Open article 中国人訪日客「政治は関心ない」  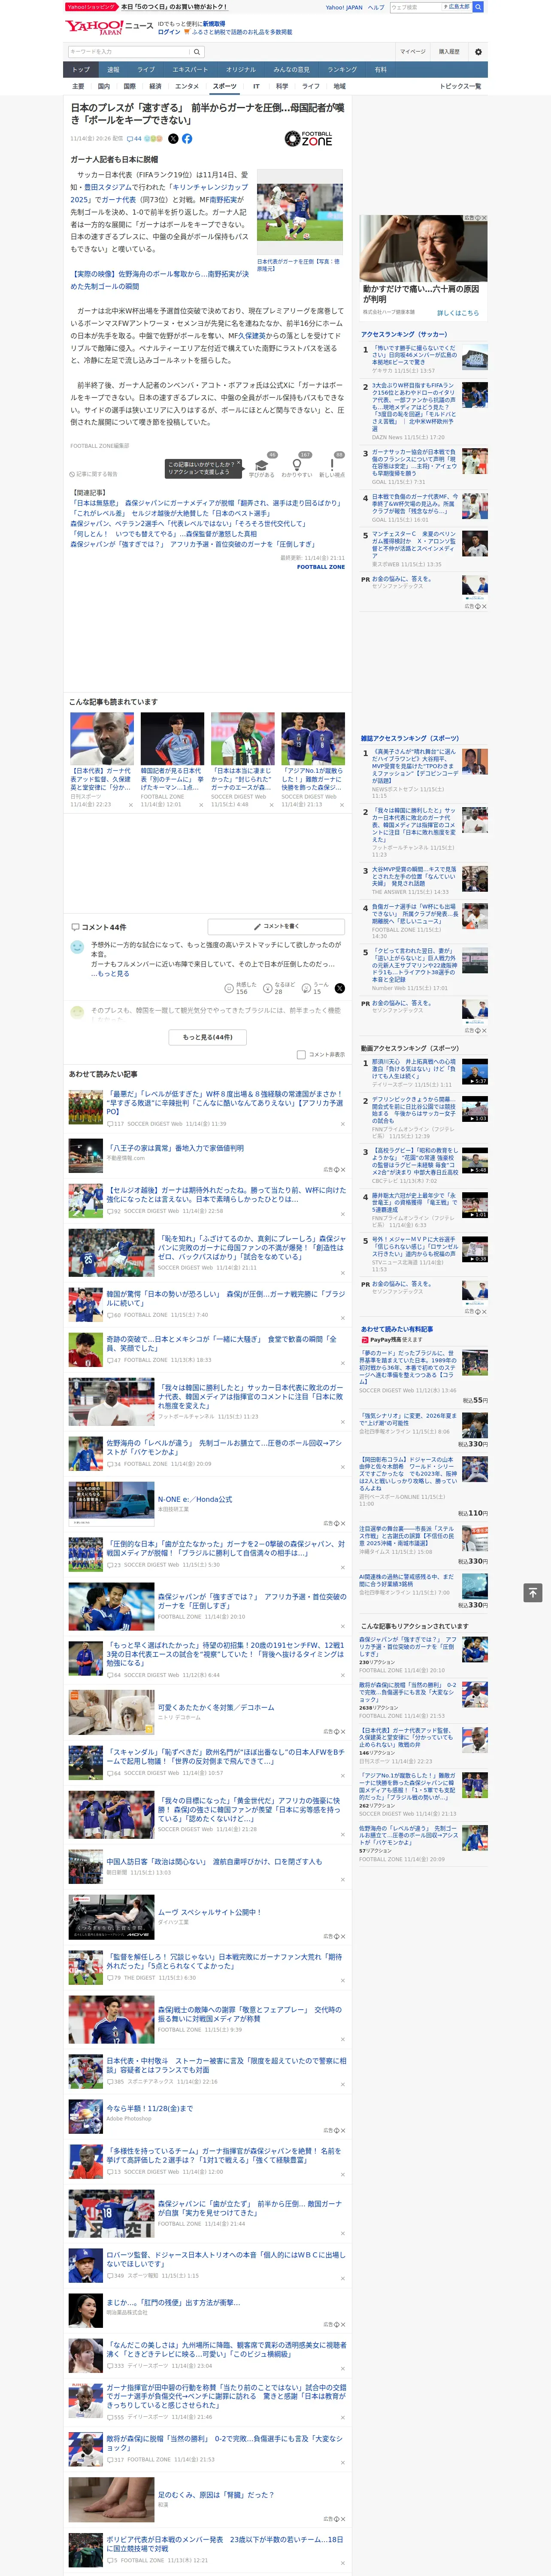click(x=214, y=1862)
